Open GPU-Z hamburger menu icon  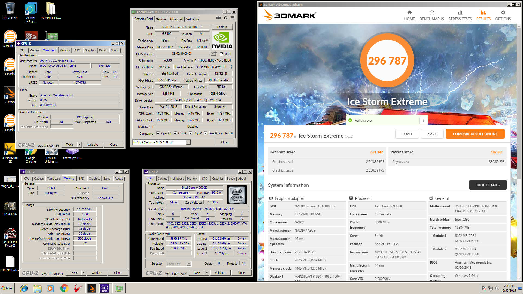pyautogui.click(x=232, y=18)
